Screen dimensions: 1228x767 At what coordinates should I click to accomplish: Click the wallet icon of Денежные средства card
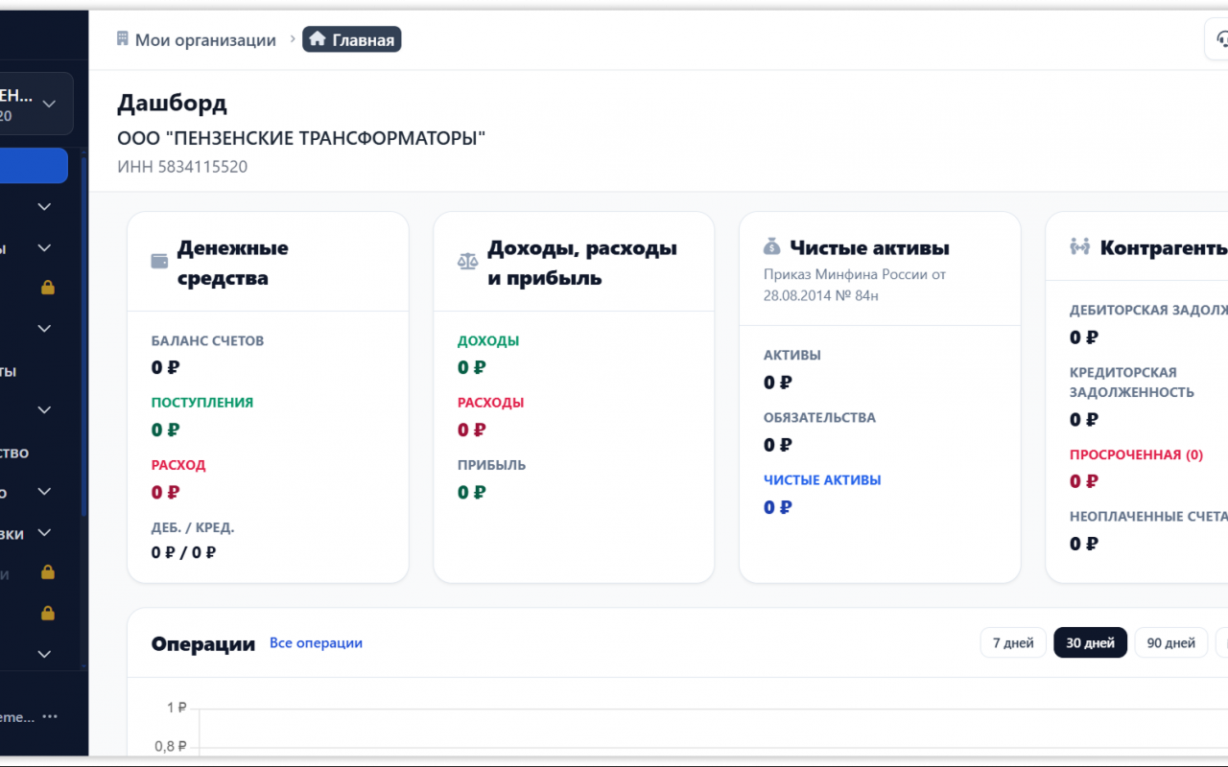159,262
